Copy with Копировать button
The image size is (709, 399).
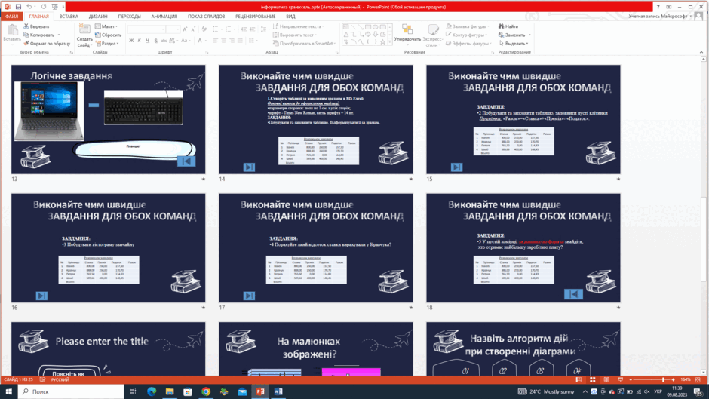tap(39, 35)
